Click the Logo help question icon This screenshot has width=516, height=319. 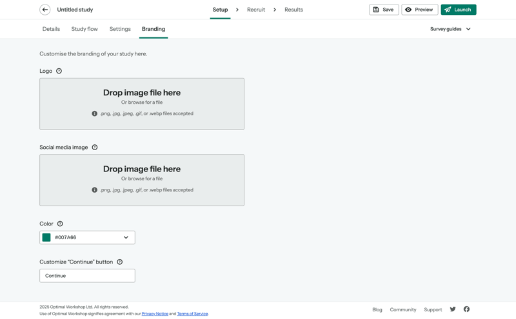point(59,71)
